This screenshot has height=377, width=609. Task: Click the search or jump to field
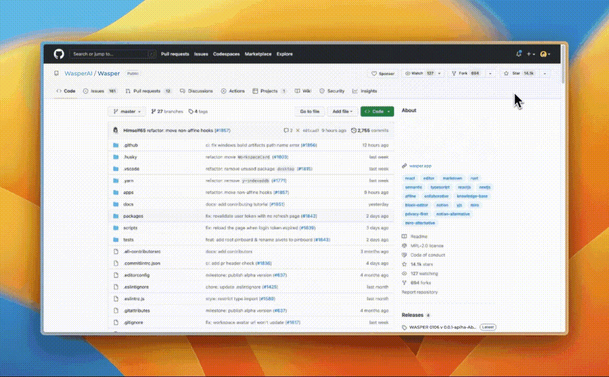(x=112, y=54)
